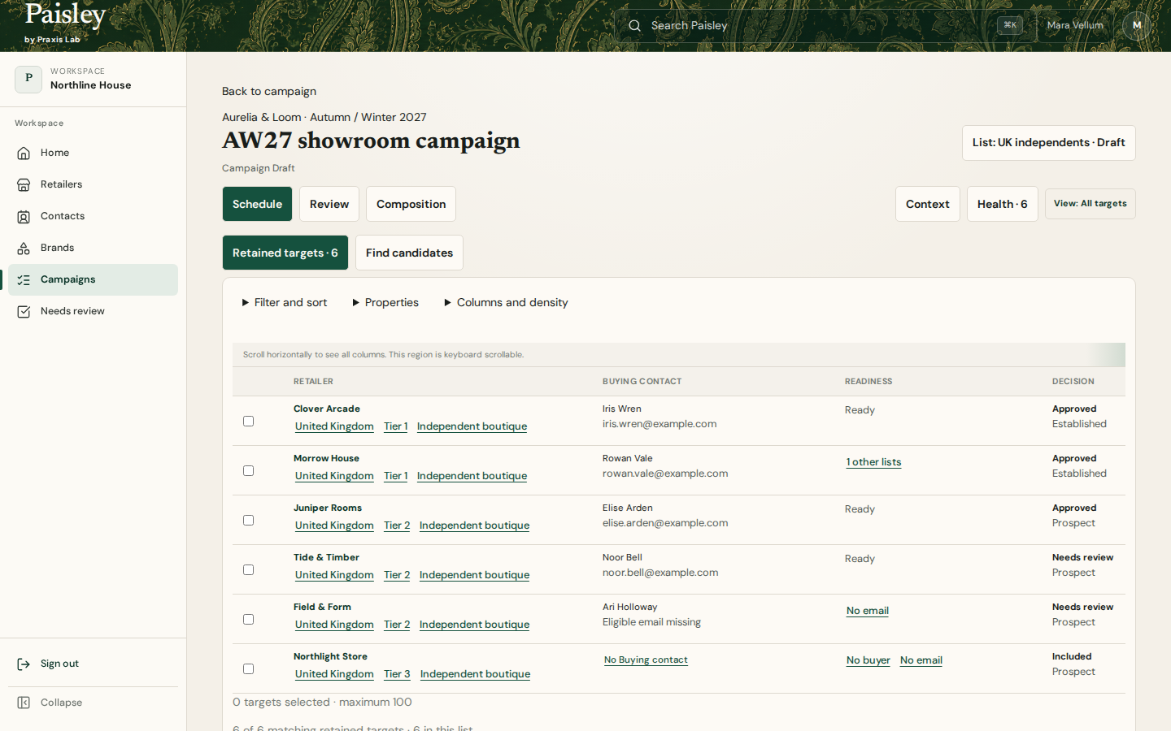Image resolution: width=1171 pixels, height=731 pixels.
Task: Open the View: All targets dropdown
Action: tap(1090, 204)
